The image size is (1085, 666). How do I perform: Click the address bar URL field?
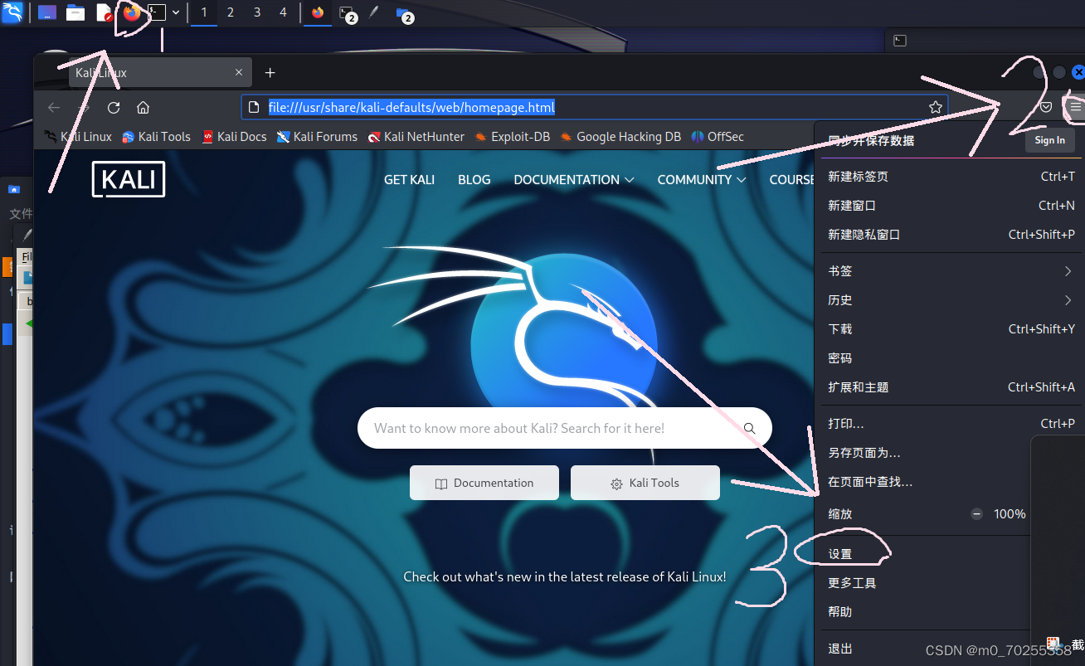pyautogui.click(x=594, y=107)
